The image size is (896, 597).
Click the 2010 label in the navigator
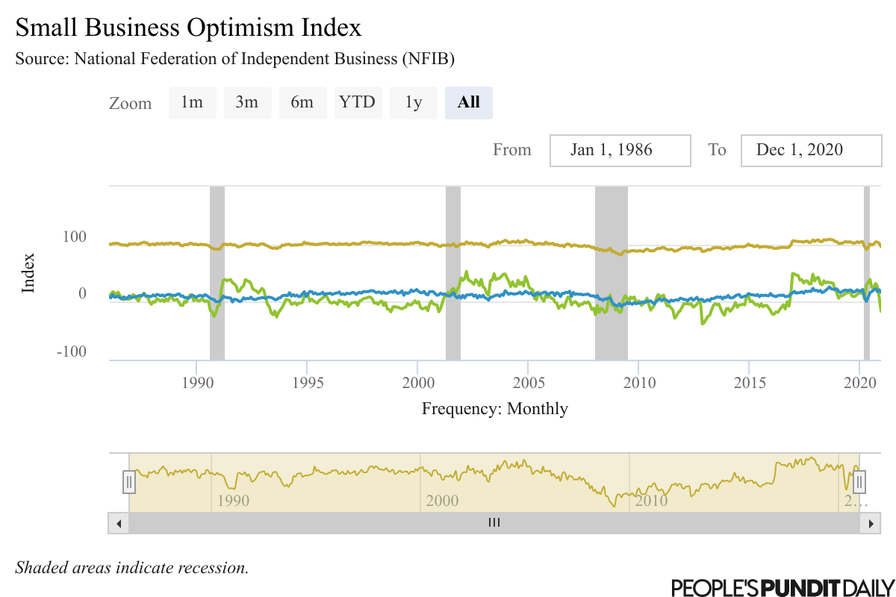(x=651, y=500)
